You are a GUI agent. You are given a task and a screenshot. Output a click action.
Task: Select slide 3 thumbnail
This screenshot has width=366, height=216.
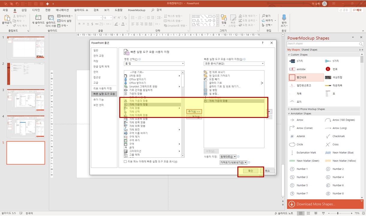click(26, 100)
